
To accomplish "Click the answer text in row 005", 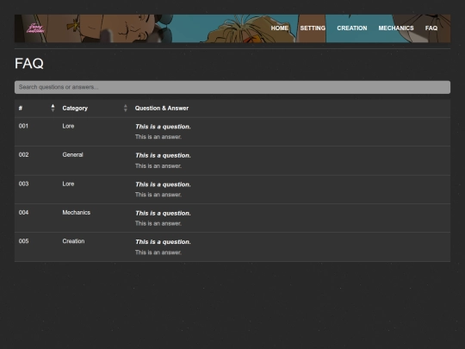I will click(x=158, y=252).
